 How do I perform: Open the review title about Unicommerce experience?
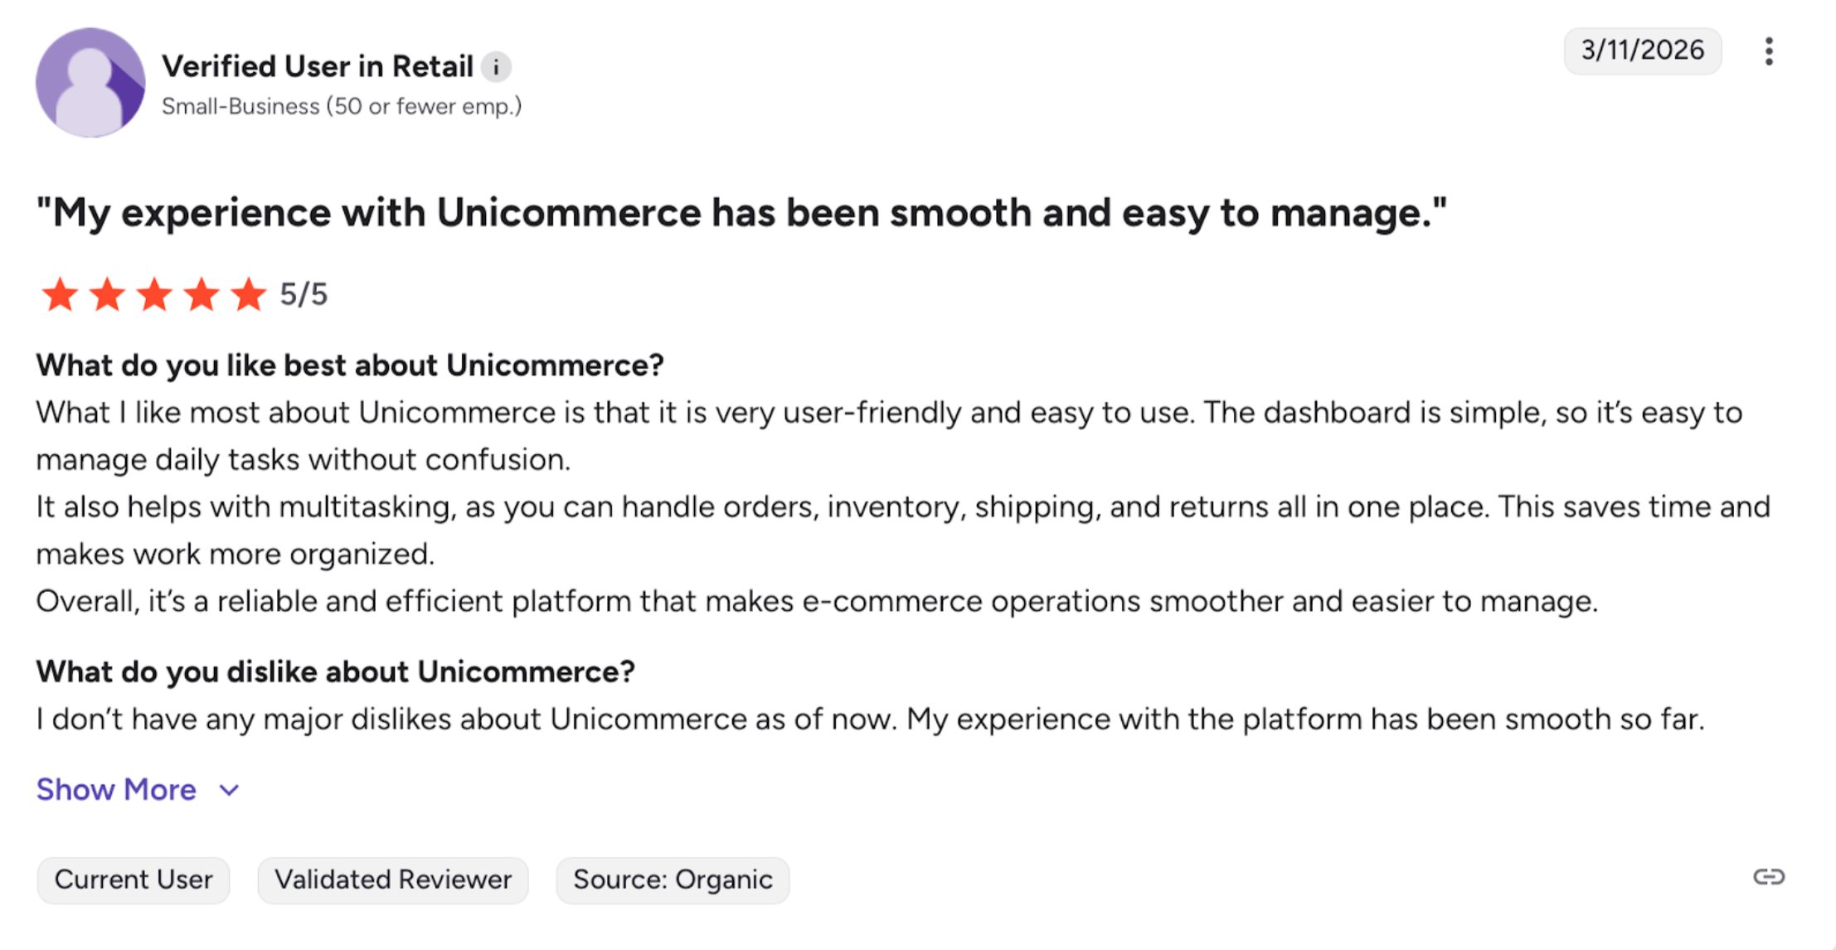(x=741, y=213)
